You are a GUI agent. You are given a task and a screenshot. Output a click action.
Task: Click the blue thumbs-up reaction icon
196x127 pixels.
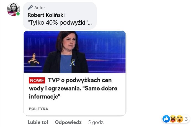(166, 119)
